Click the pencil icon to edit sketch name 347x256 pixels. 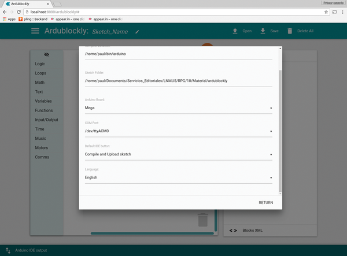pyautogui.click(x=137, y=32)
